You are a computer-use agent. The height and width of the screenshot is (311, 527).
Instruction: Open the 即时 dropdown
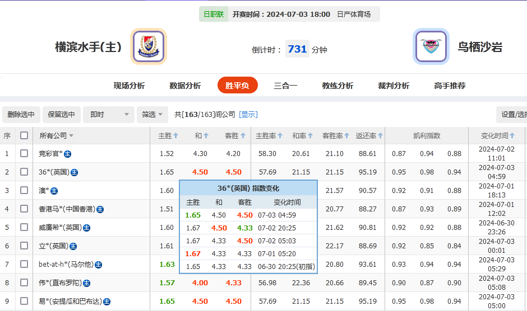point(109,115)
